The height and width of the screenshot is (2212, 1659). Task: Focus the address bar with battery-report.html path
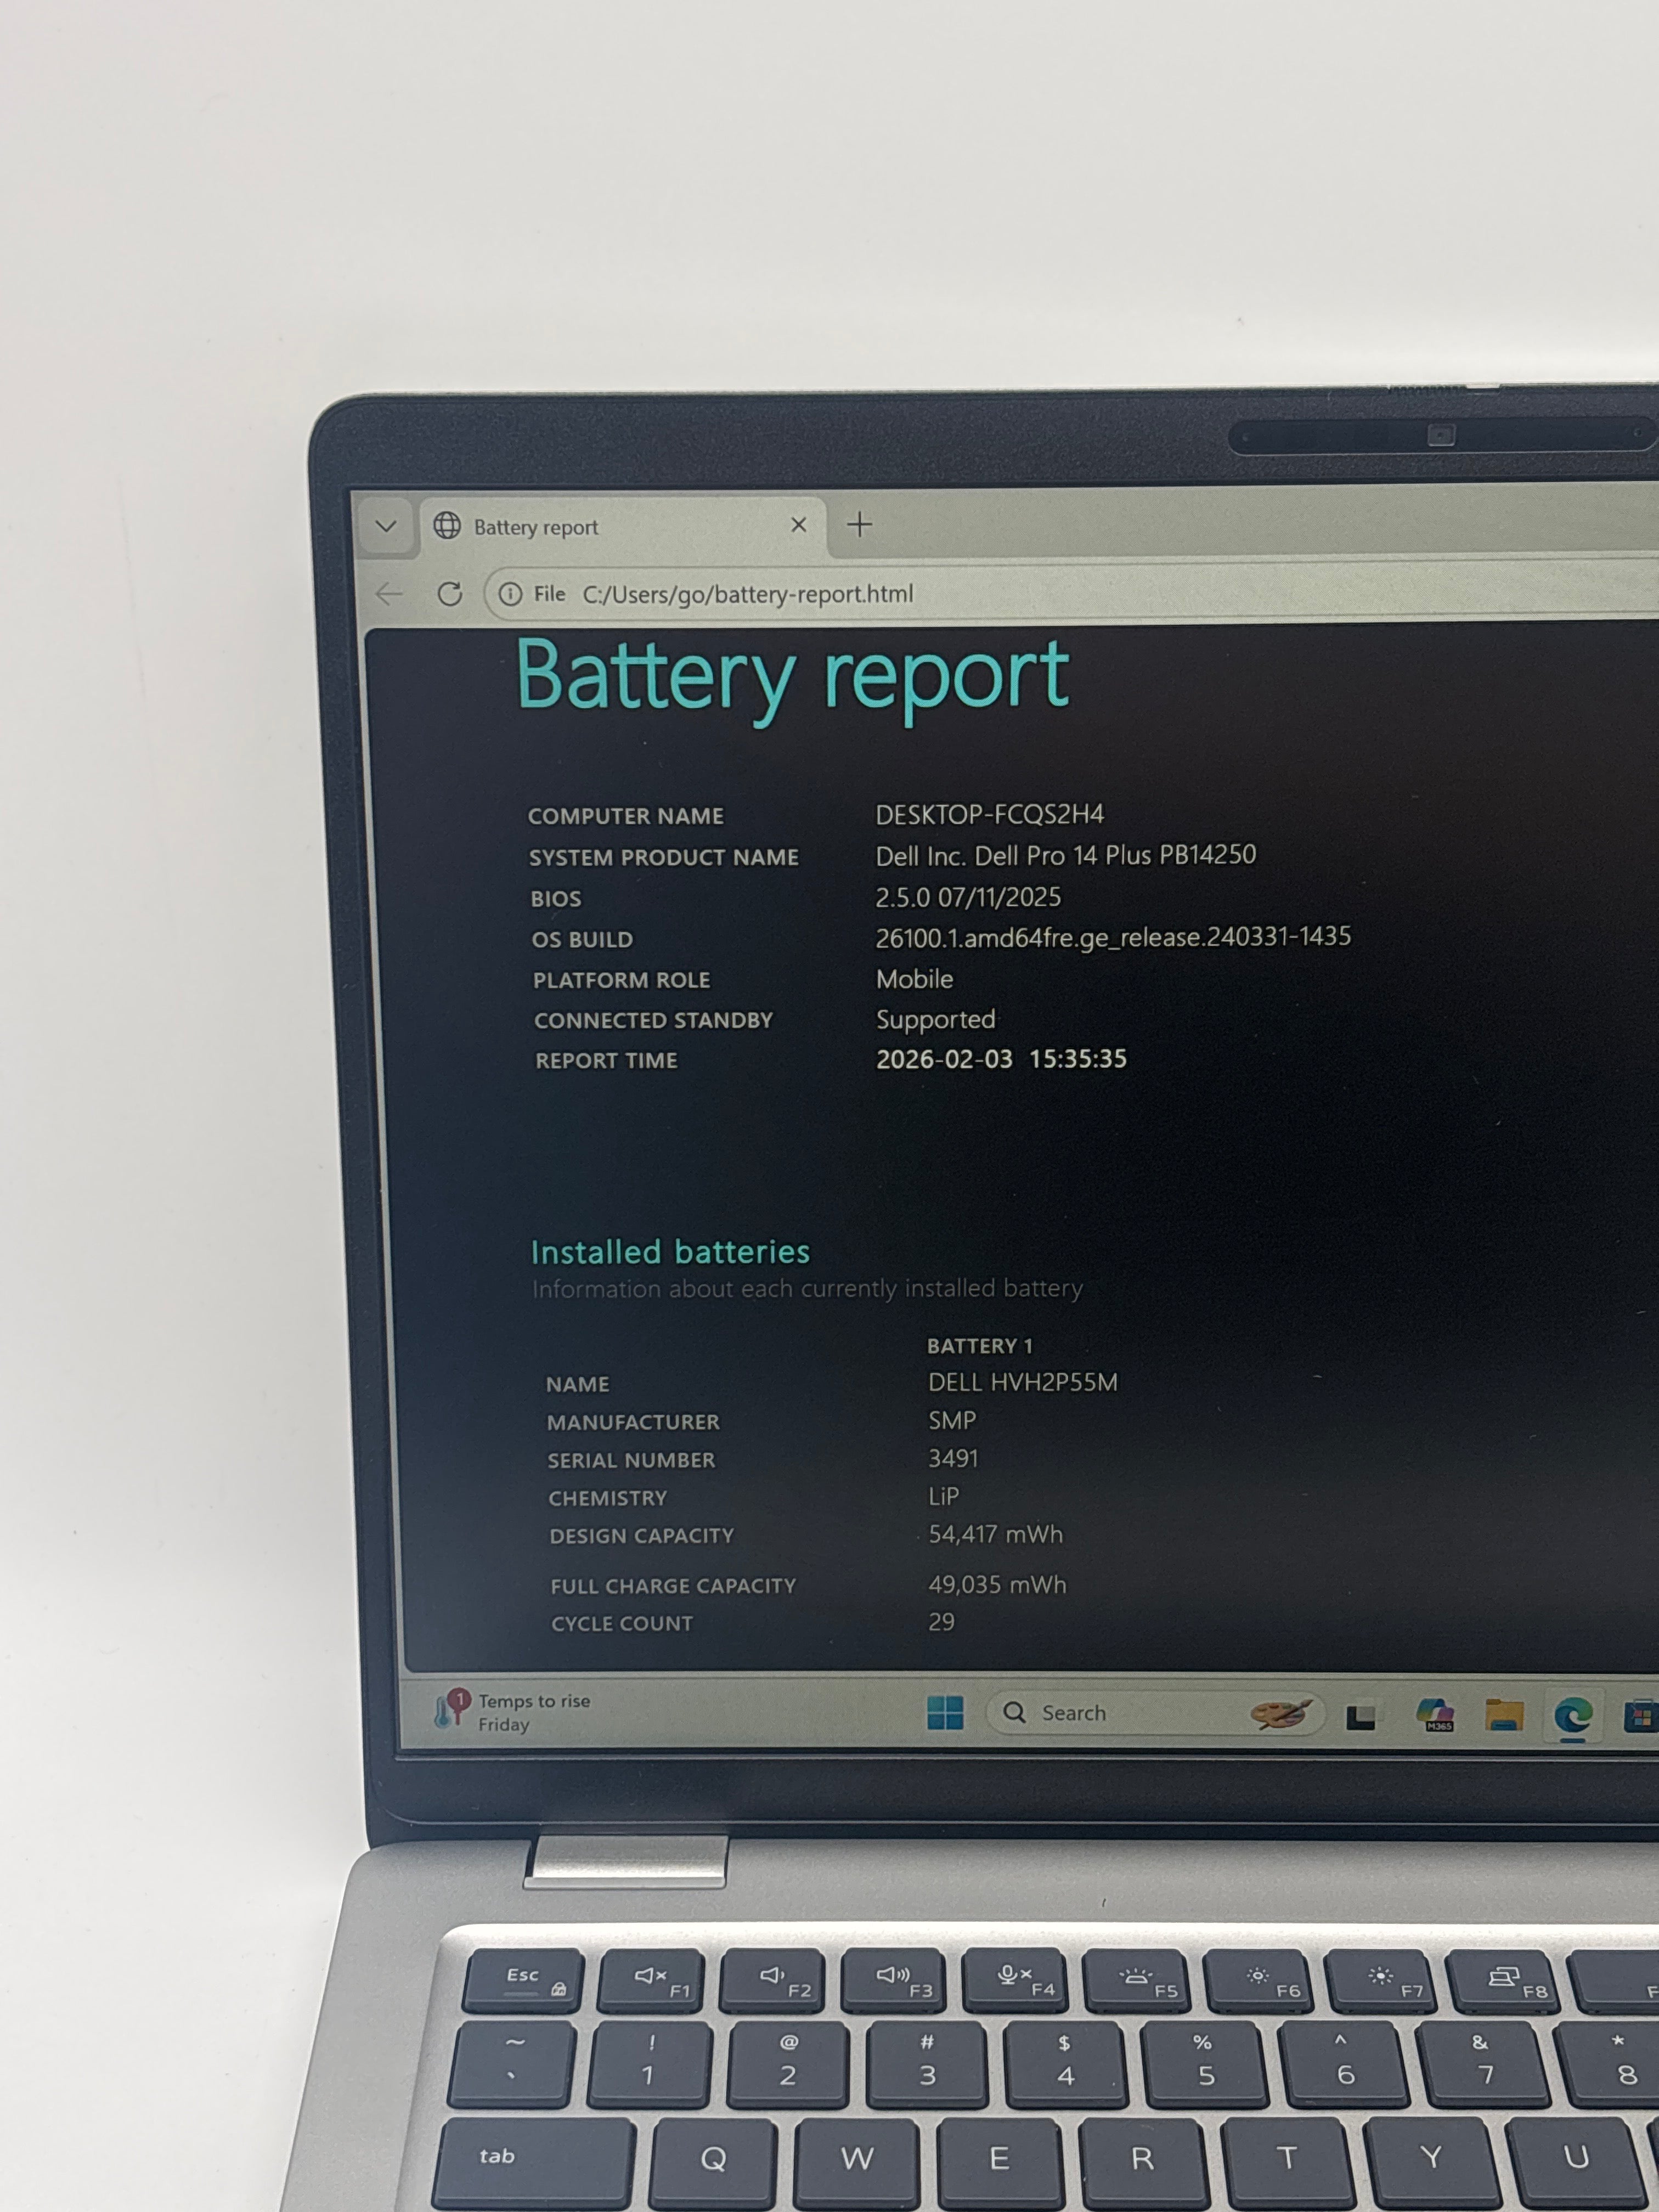(x=1070, y=593)
